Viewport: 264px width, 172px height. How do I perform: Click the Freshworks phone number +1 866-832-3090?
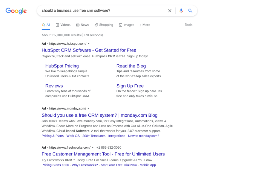point(109,148)
